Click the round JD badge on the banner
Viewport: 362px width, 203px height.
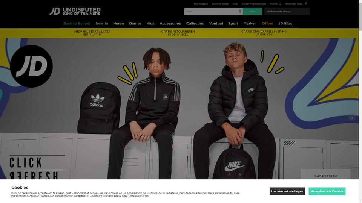(31, 66)
